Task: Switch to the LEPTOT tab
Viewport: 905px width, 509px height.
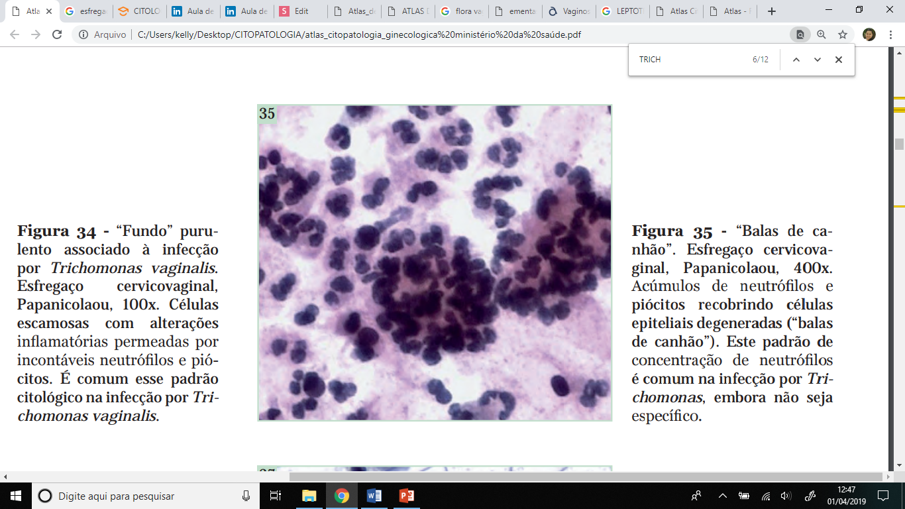Action: [623, 11]
